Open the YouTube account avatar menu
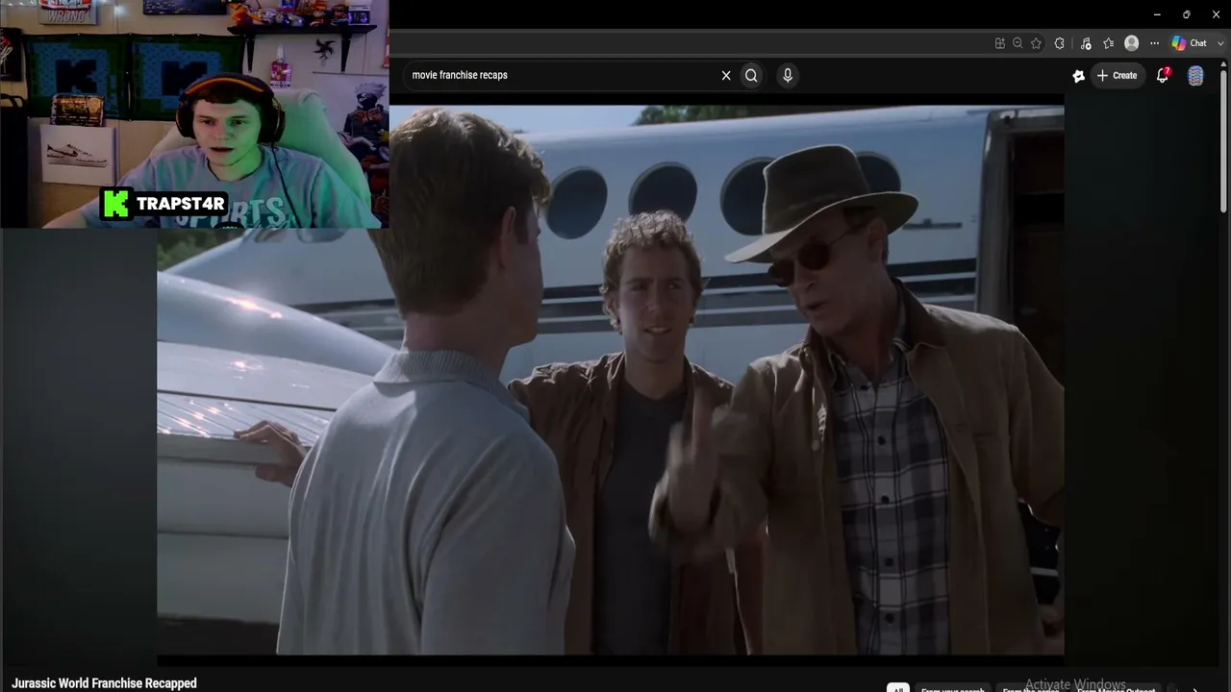Screen dimensions: 1231x692 click(1195, 76)
